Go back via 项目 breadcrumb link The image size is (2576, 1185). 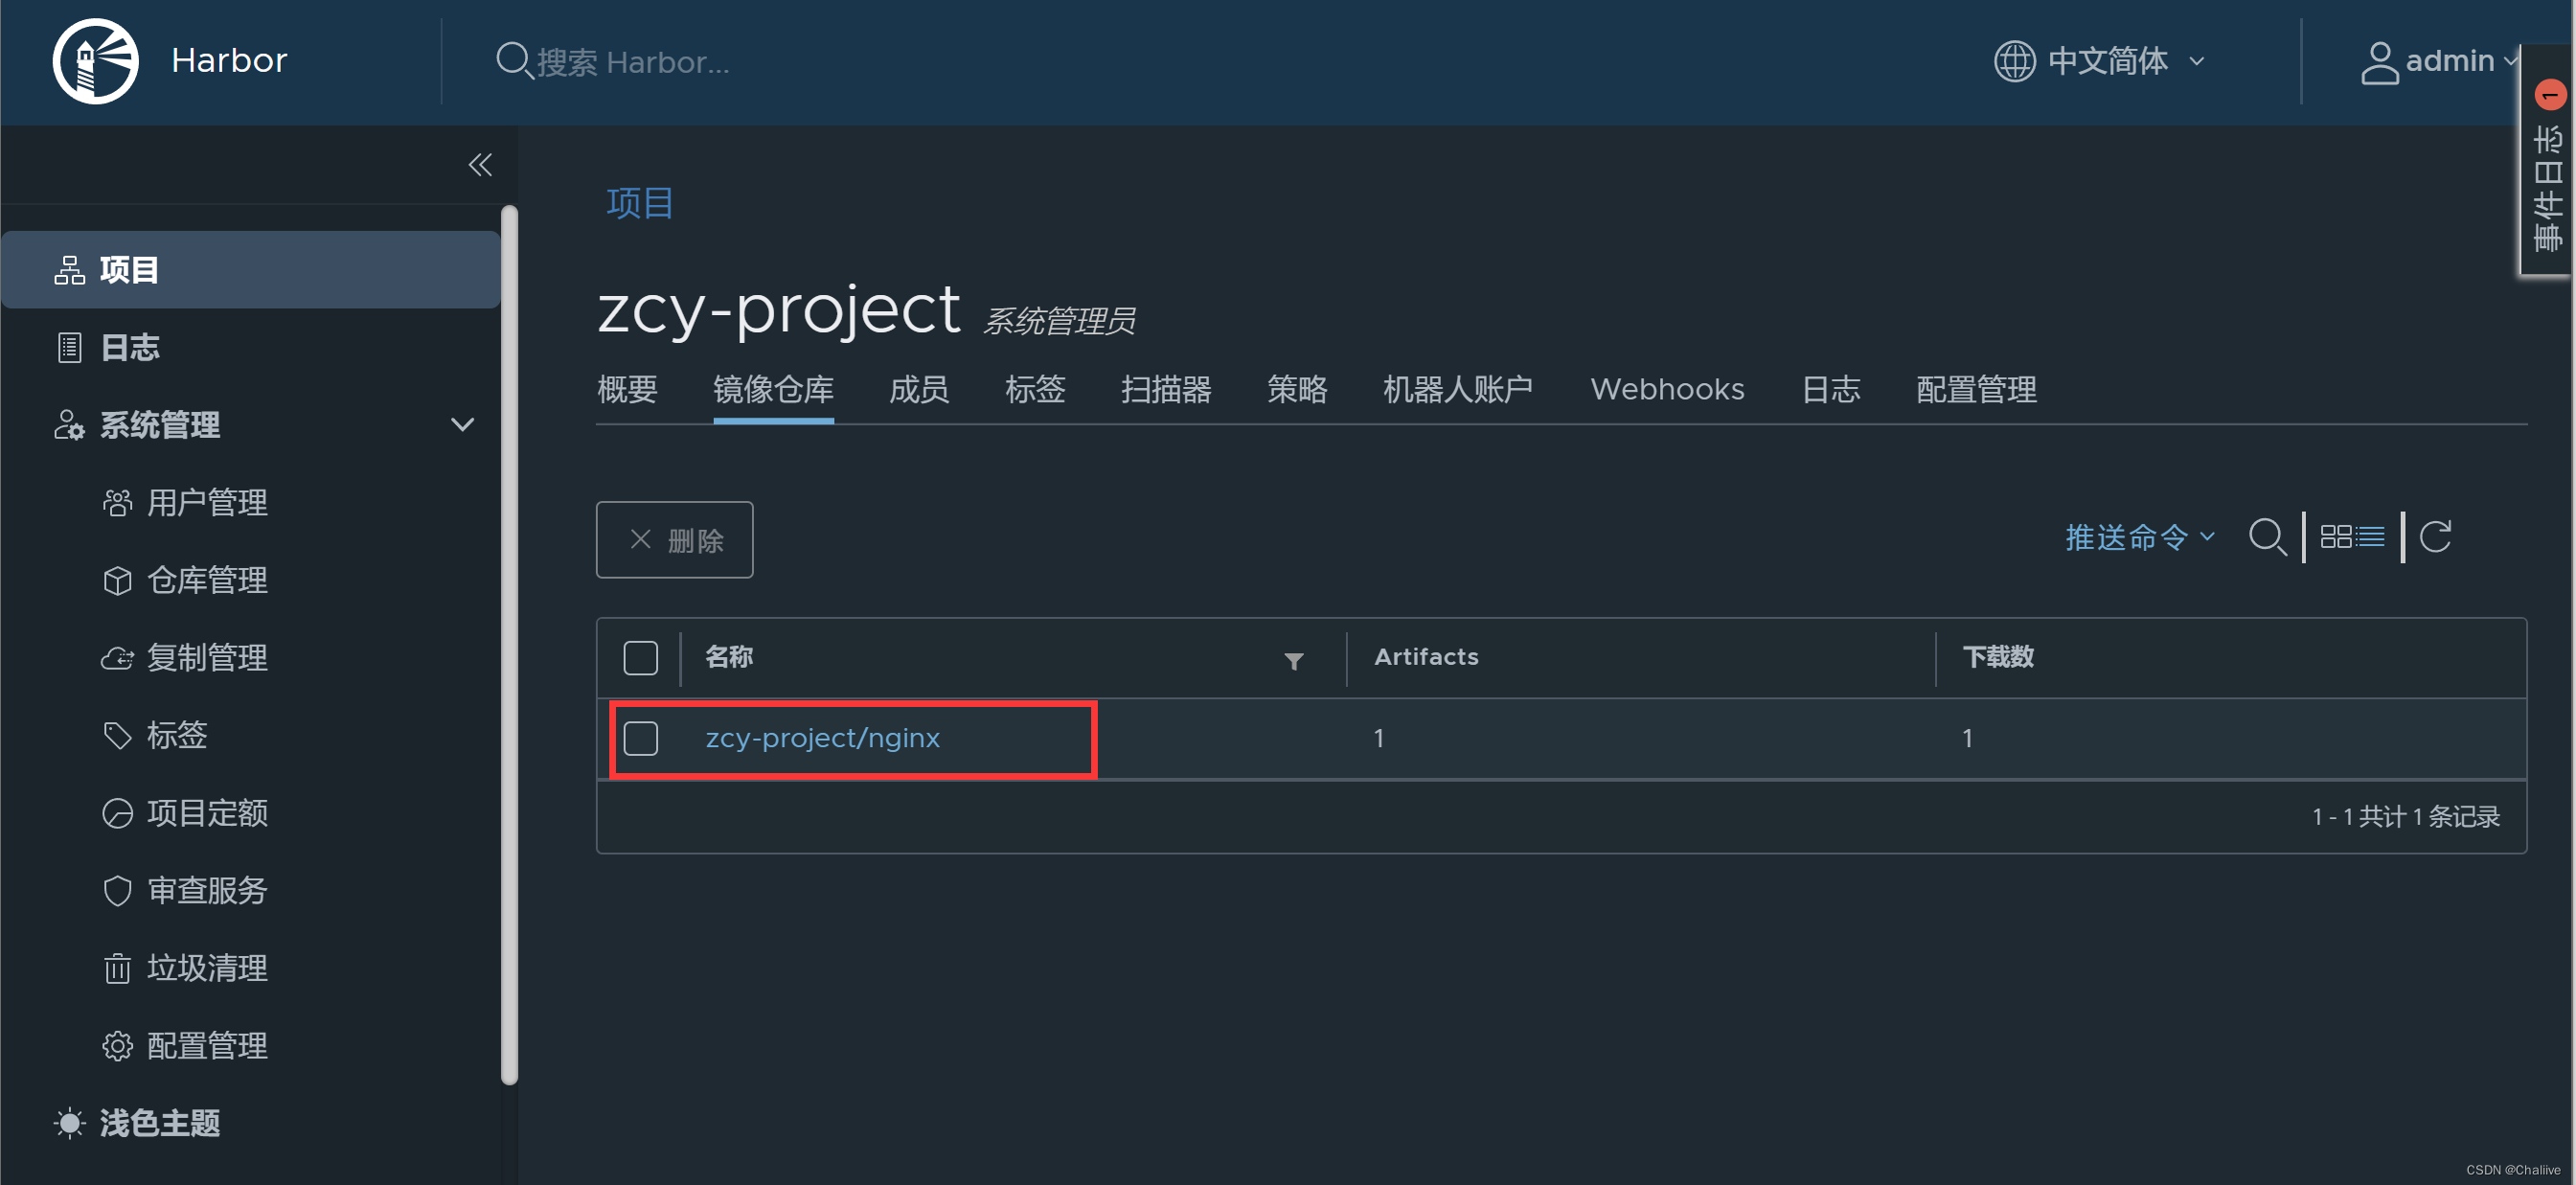pyautogui.click(x=640, y=203)
